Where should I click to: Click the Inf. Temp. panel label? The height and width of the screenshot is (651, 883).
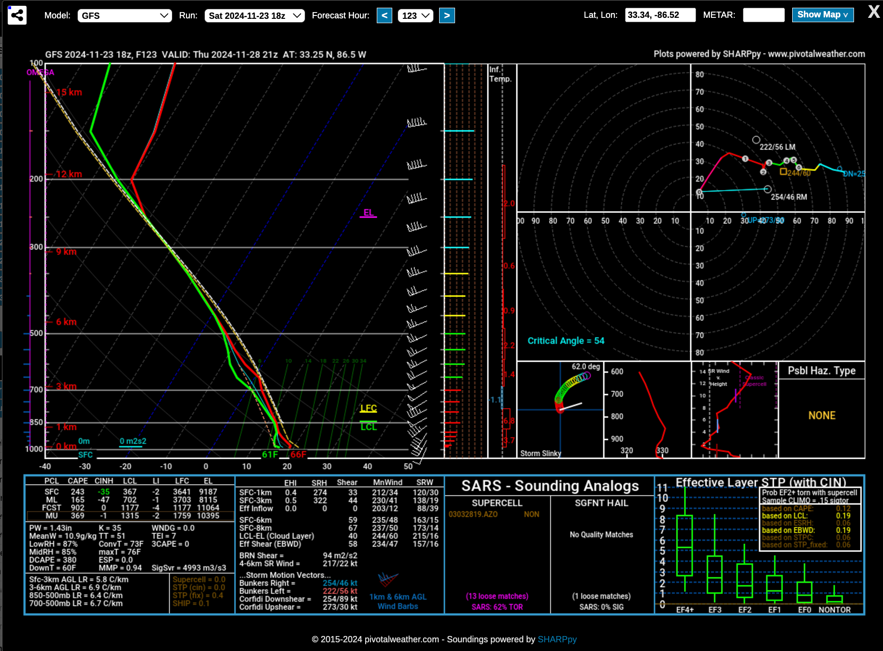(x=499, y=74)
